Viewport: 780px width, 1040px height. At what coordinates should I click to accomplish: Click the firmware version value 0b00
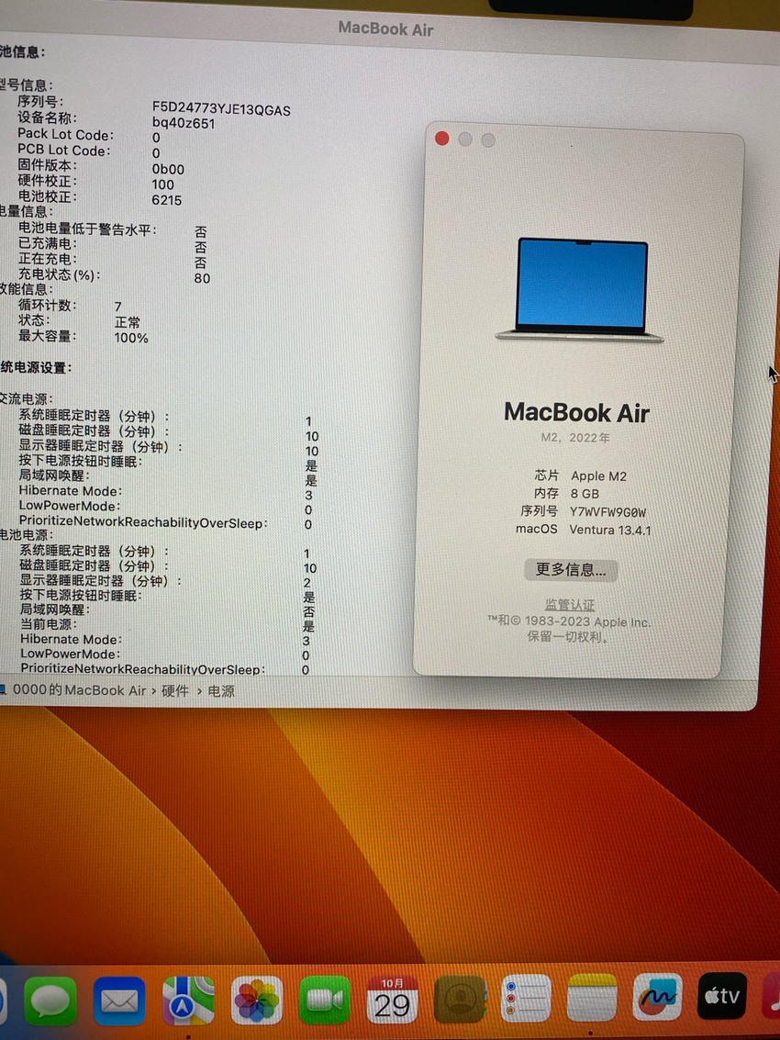tap(168, 169)
